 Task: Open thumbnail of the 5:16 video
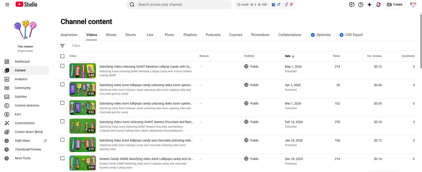coord(83,126)
